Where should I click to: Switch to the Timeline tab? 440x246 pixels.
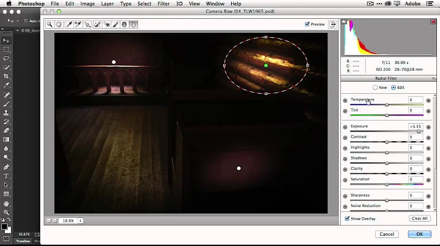(23, 241)
